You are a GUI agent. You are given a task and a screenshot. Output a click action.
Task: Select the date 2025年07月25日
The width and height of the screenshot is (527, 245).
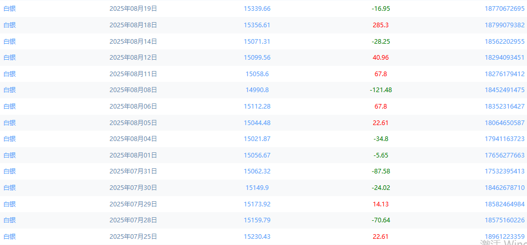point(133,237)
